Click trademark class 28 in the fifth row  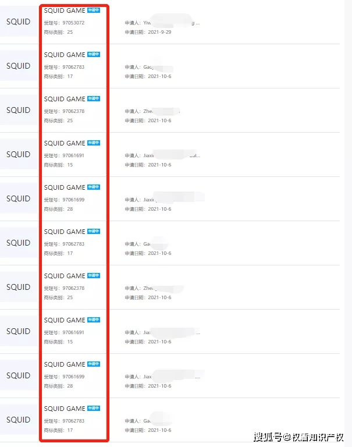(70, 209)
